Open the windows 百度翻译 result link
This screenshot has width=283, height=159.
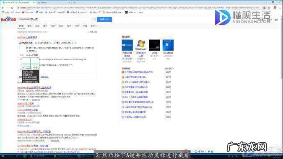pyautogui.click(x=27, y=37)
